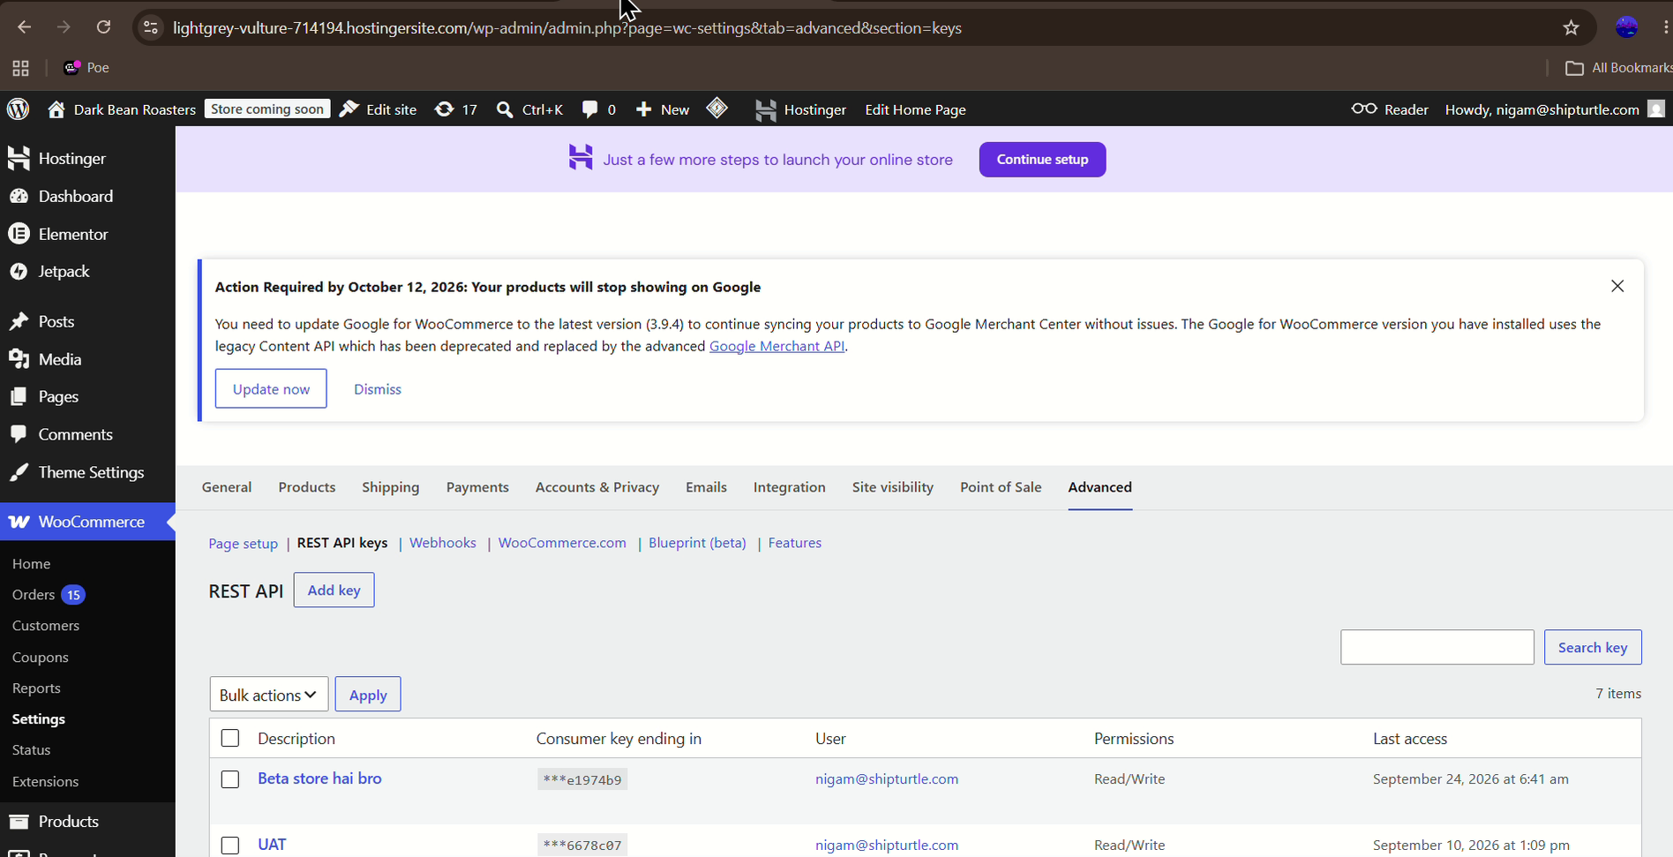The height and width of the screenshot is (857, 1673).
Task: Click into the key search field
Action: tap(1437, 647)
